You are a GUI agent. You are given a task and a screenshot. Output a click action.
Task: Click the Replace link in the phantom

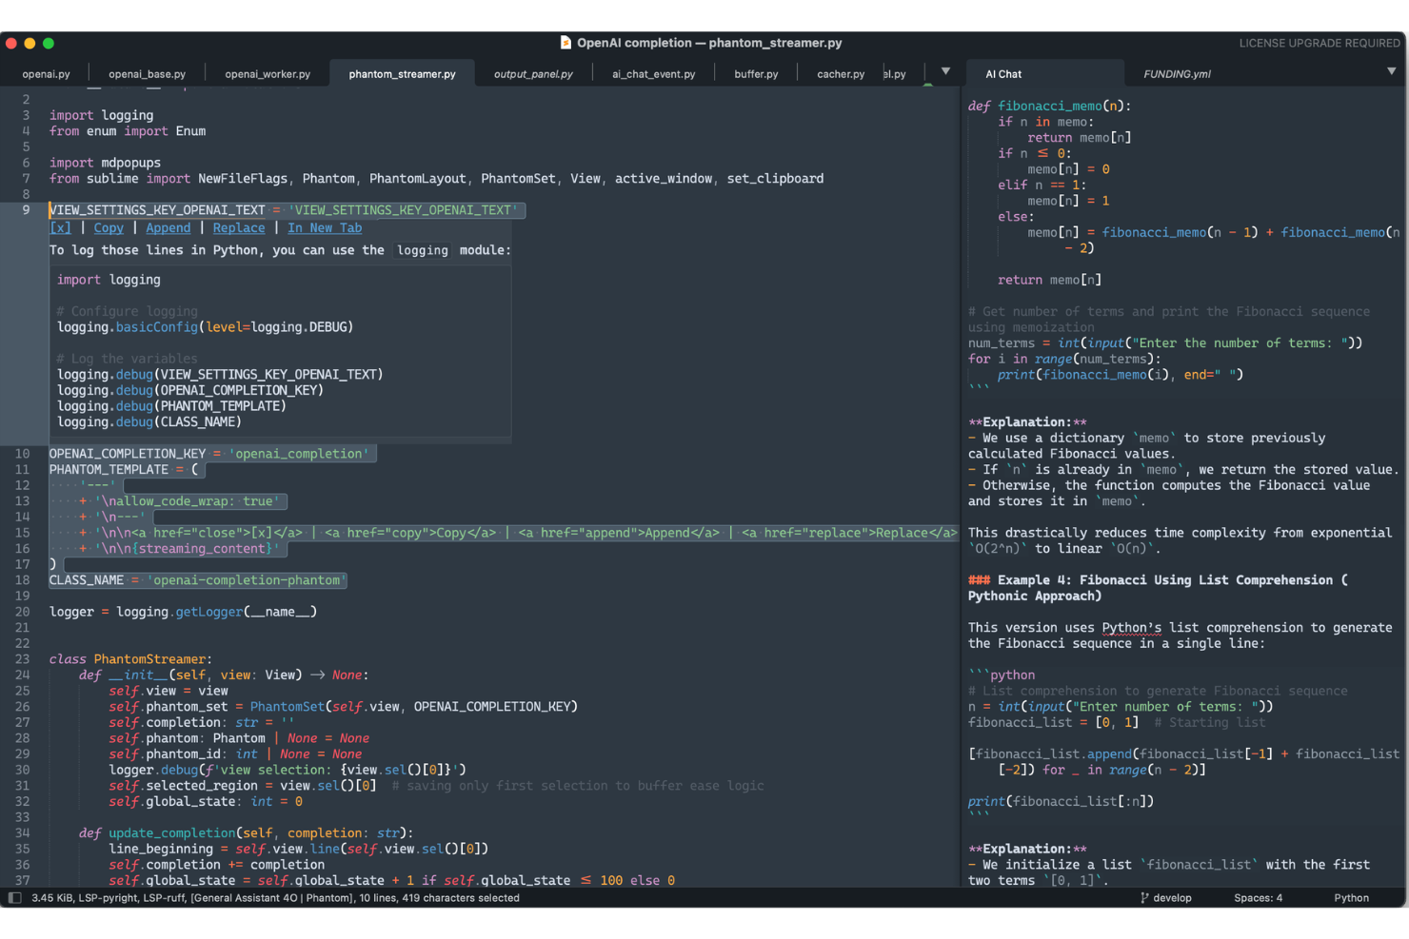239,227
